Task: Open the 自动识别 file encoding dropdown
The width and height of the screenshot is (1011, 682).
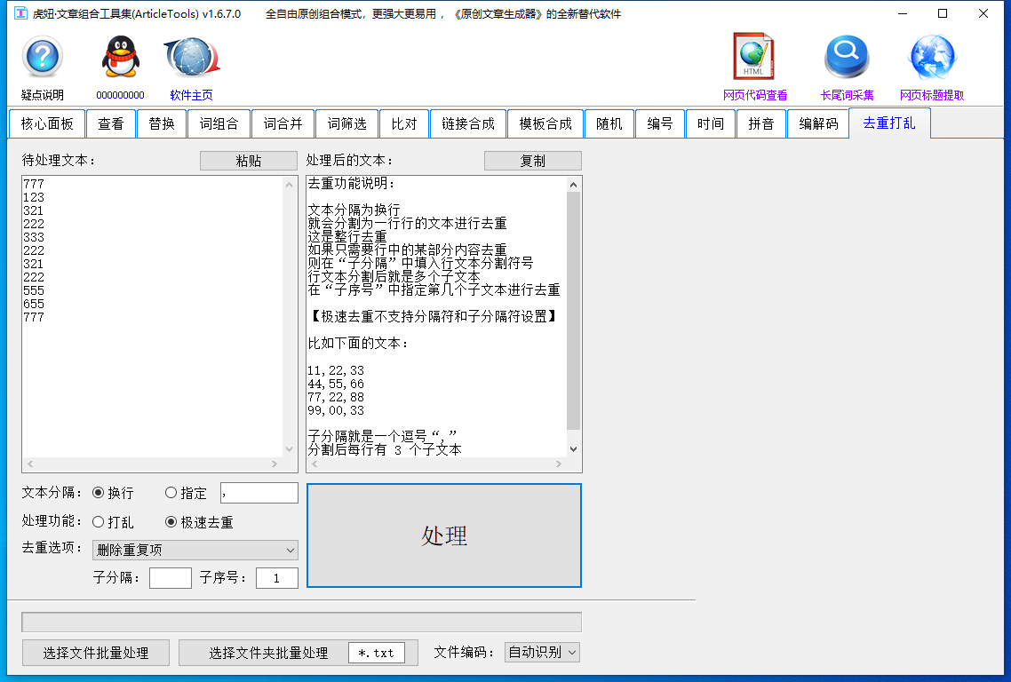Action: [x=542, y=653]
